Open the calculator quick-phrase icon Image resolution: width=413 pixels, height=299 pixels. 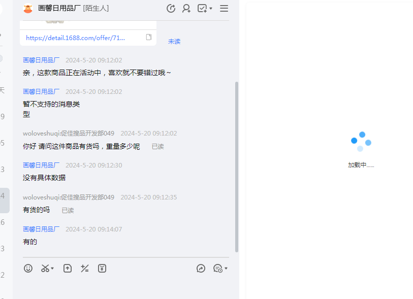85,268
